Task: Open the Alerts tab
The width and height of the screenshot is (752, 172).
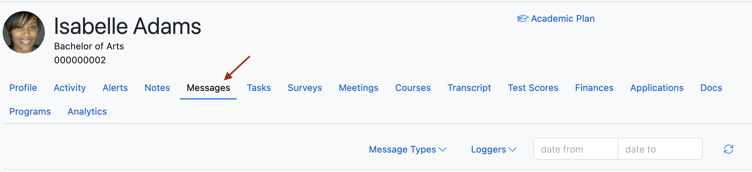Action: (x=115, y=88)
